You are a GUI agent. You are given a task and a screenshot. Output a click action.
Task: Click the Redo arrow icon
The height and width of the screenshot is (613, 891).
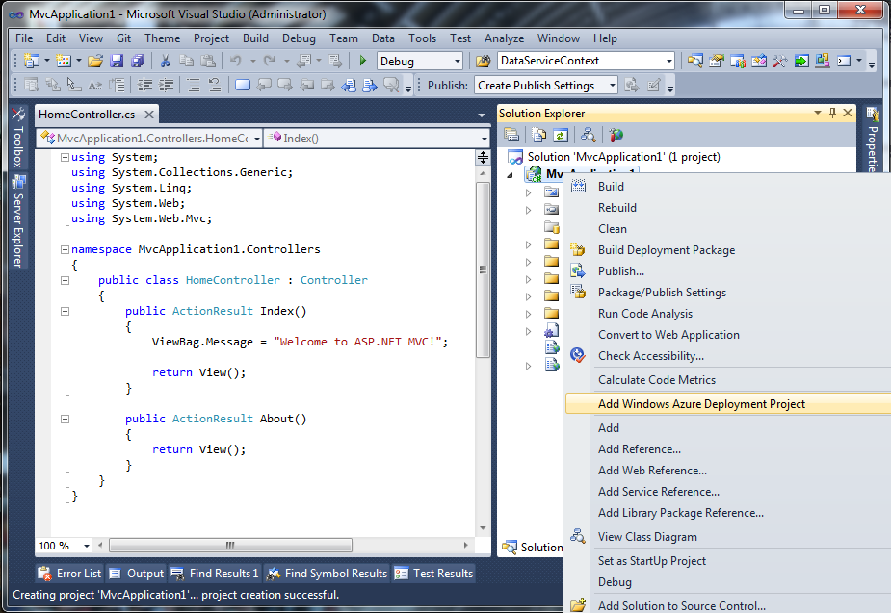pos(270,61)
